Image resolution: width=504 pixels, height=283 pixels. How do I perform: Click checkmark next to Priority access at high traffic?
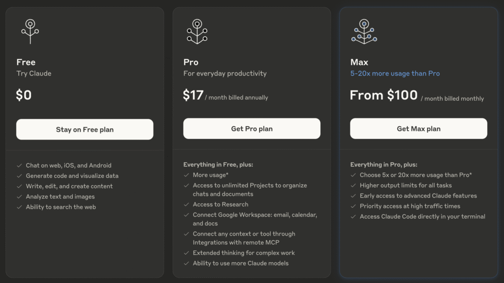353,206
